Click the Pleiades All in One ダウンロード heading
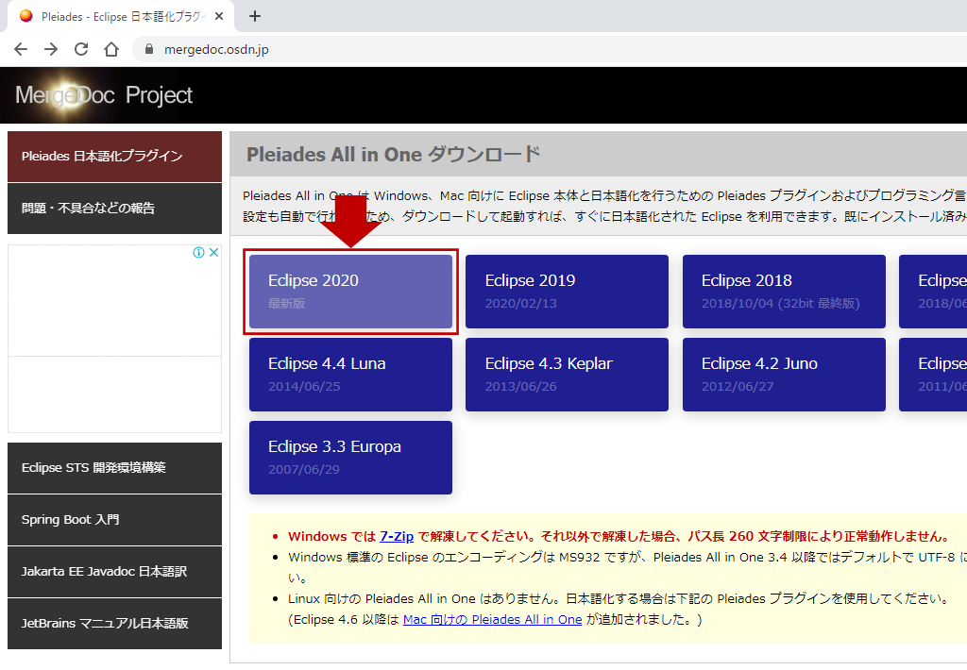 coord(394,154)
